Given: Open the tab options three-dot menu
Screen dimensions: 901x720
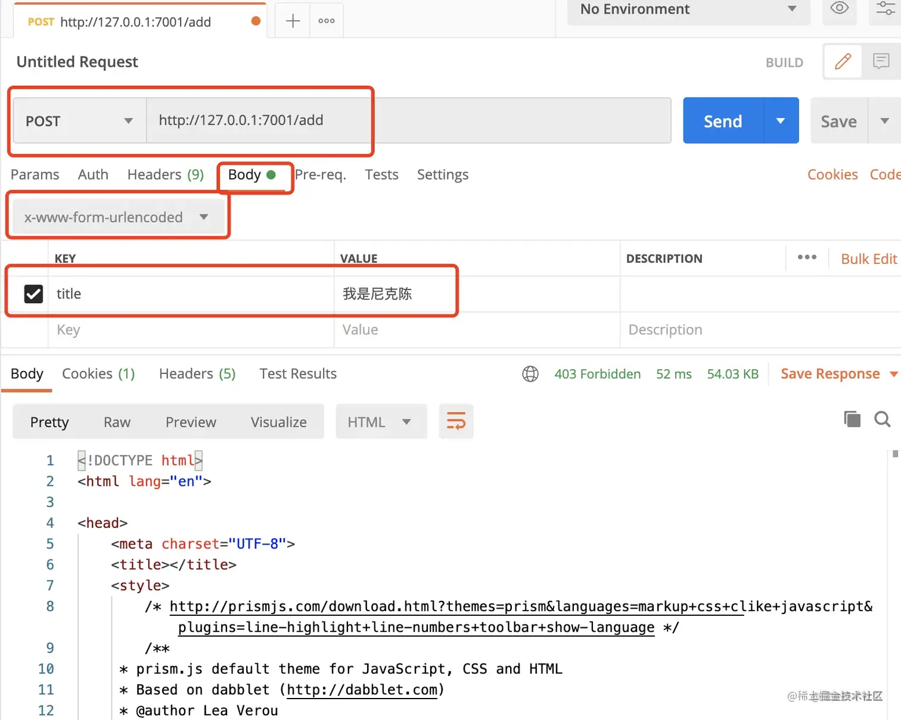Looking at the screenshot, I should (x=327, y=21).
